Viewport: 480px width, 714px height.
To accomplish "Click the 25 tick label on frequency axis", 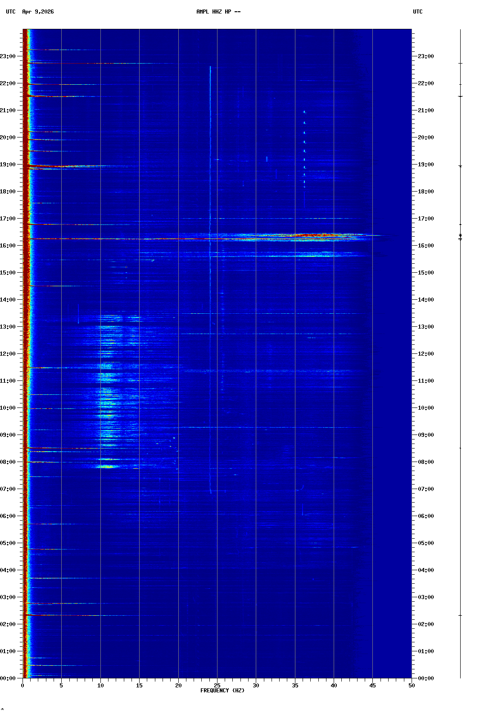I will (217, 685).
